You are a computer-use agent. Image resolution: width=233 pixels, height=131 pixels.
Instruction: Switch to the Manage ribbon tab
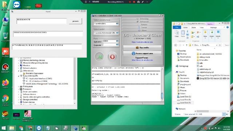click(214, 28)
